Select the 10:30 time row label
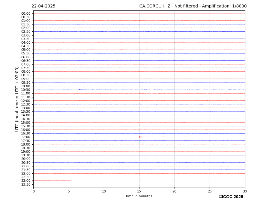Screen dimensions: 278x208 tap(26, 90)
